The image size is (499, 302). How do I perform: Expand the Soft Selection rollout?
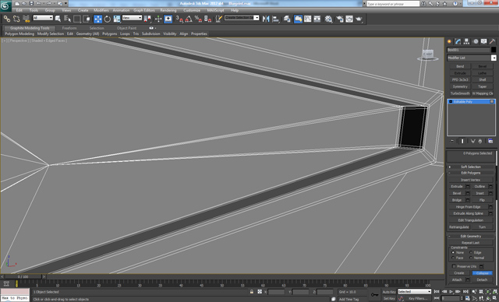click(471, 167)
